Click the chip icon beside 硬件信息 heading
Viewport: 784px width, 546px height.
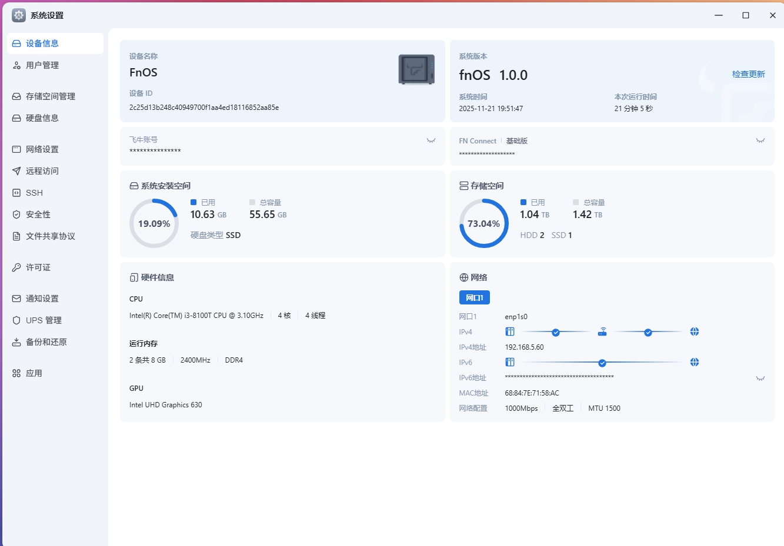[x=134, y=277]
